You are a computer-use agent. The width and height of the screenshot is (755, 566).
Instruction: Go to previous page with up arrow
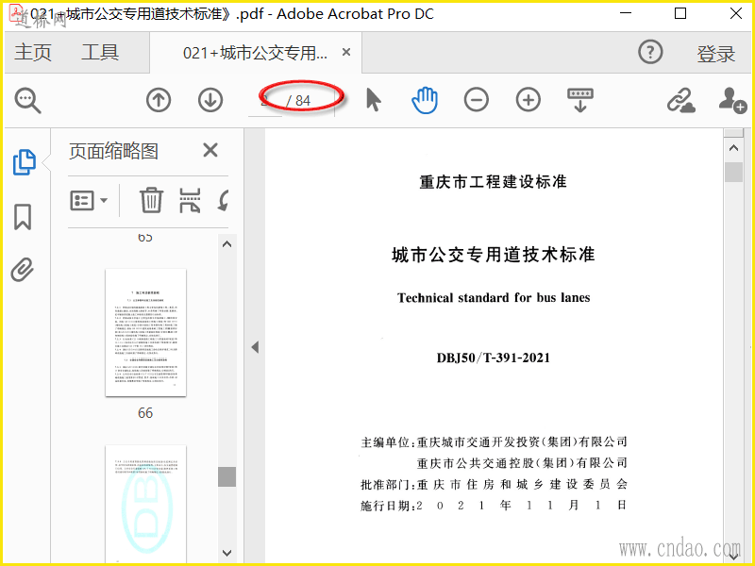point(159,100)
